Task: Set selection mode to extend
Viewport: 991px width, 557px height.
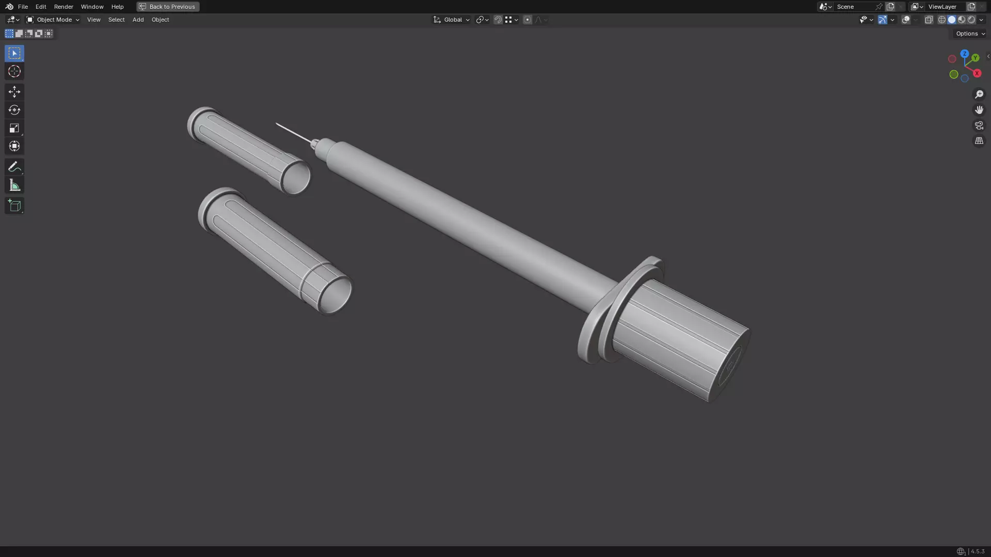Action: (19, 34)
